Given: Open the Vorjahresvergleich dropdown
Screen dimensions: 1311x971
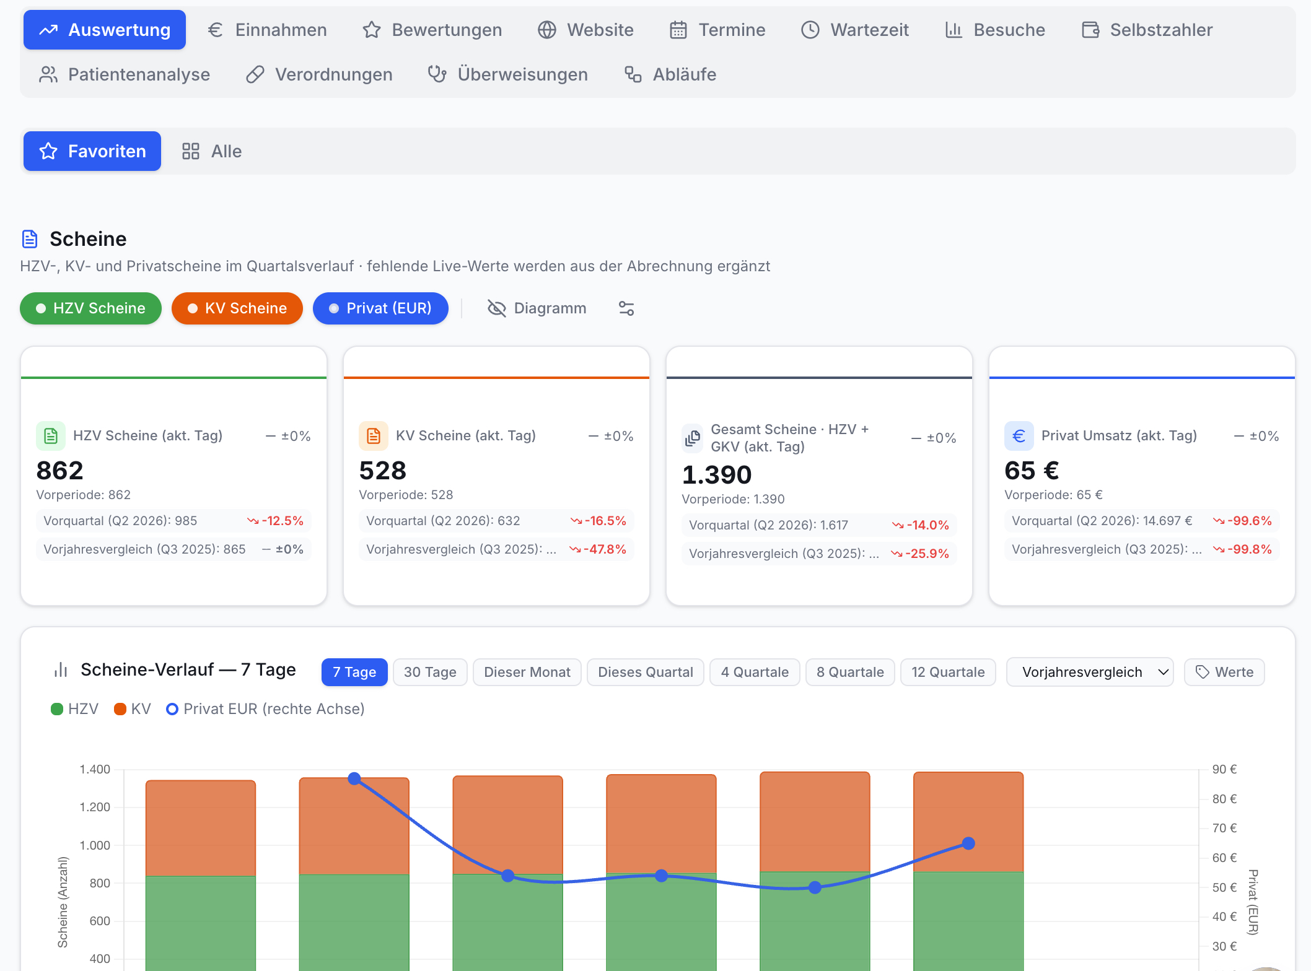Looking at the screenshot, I should [x=1090, y=672].
